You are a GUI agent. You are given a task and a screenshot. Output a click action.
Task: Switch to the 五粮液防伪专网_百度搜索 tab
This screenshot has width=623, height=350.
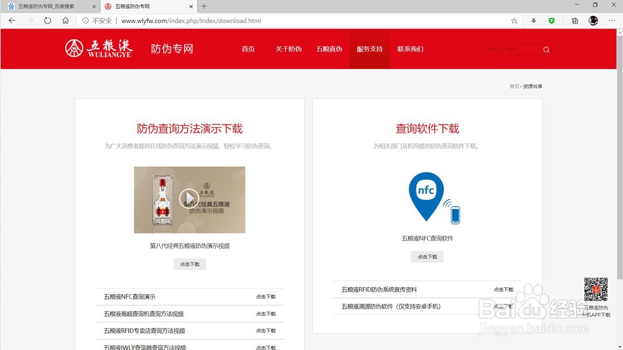49,6
